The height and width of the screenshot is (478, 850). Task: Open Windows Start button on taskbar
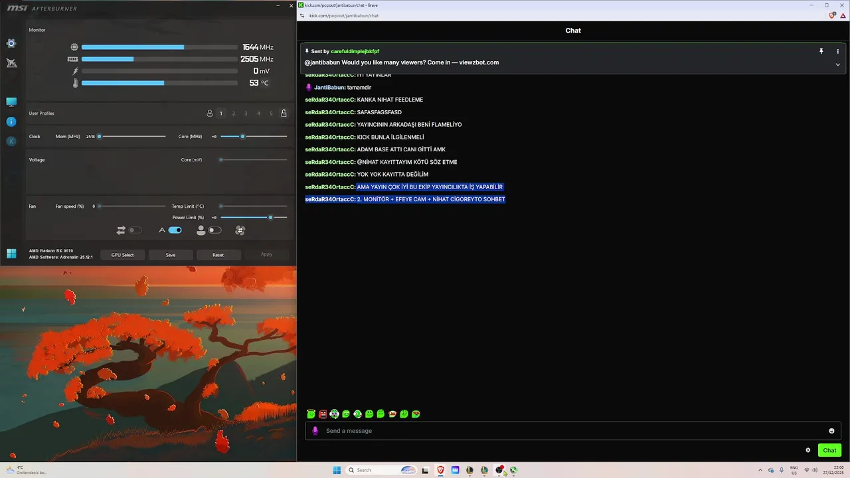click(337, 470)
